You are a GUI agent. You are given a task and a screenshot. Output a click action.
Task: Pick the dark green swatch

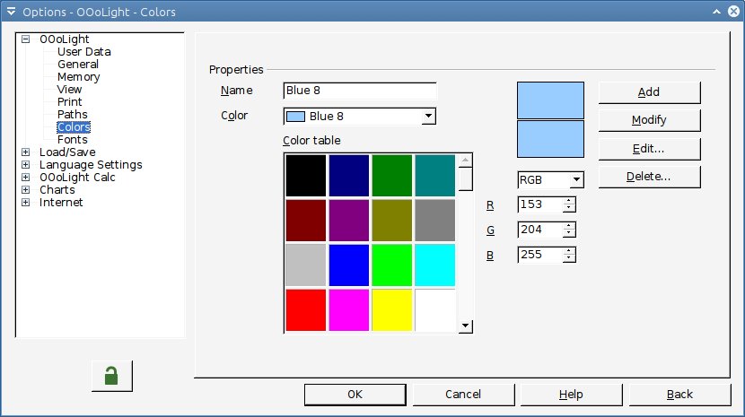[x=392, y=175]
